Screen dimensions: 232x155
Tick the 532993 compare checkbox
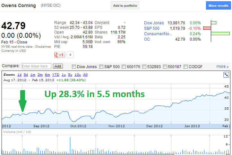144,67
